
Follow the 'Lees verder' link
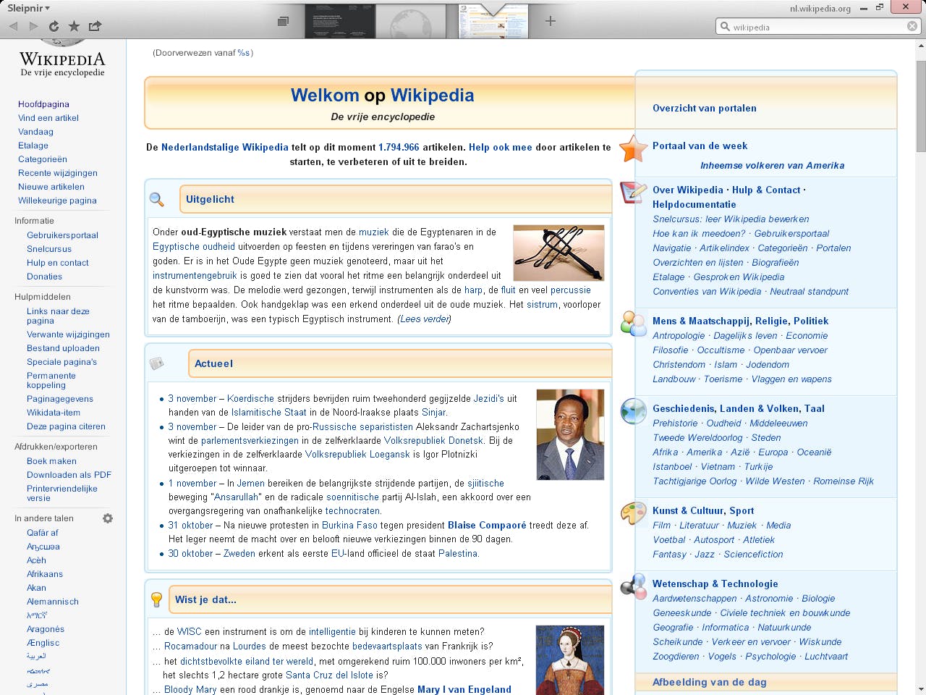[424, 319]
